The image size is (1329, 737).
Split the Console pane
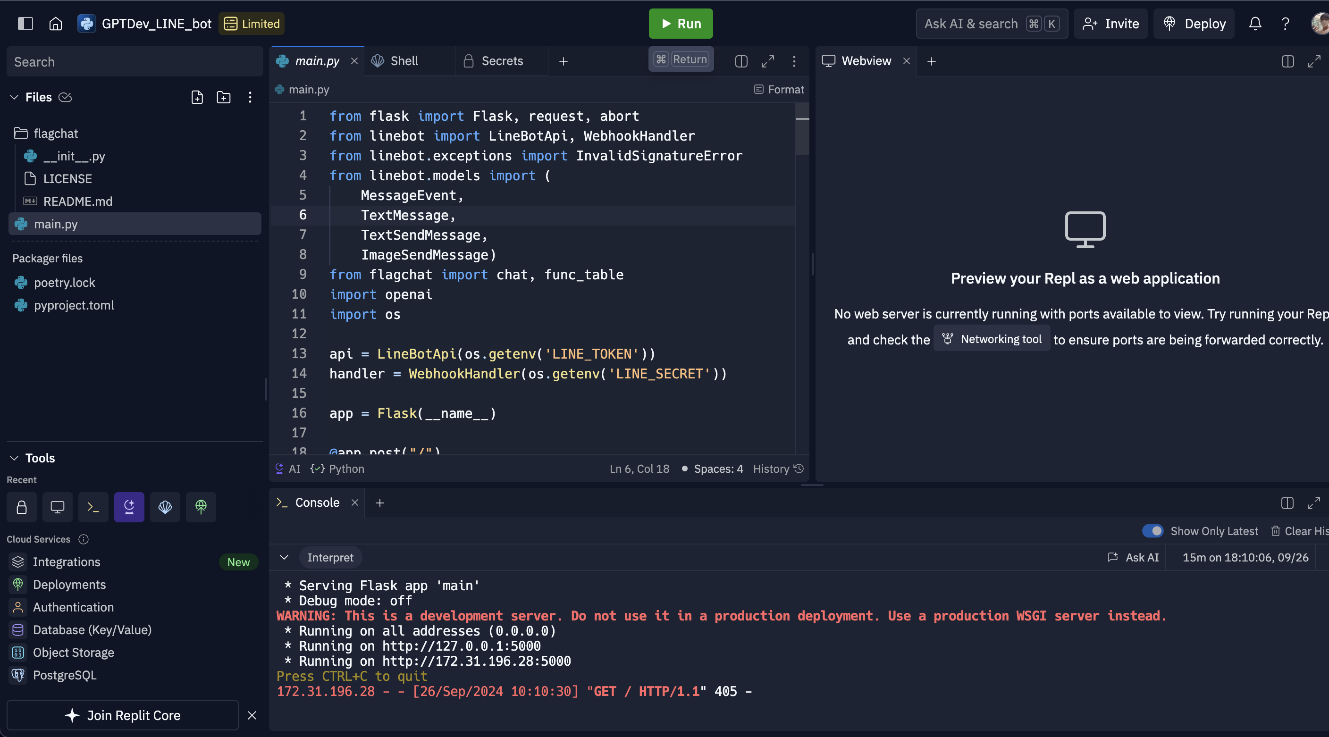pyautogui.click(x=1287, y=503)
